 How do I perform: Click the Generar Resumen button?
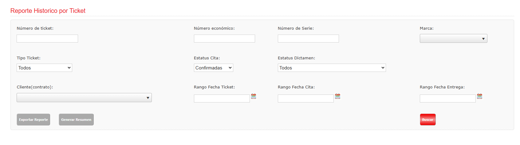point(76,120)
